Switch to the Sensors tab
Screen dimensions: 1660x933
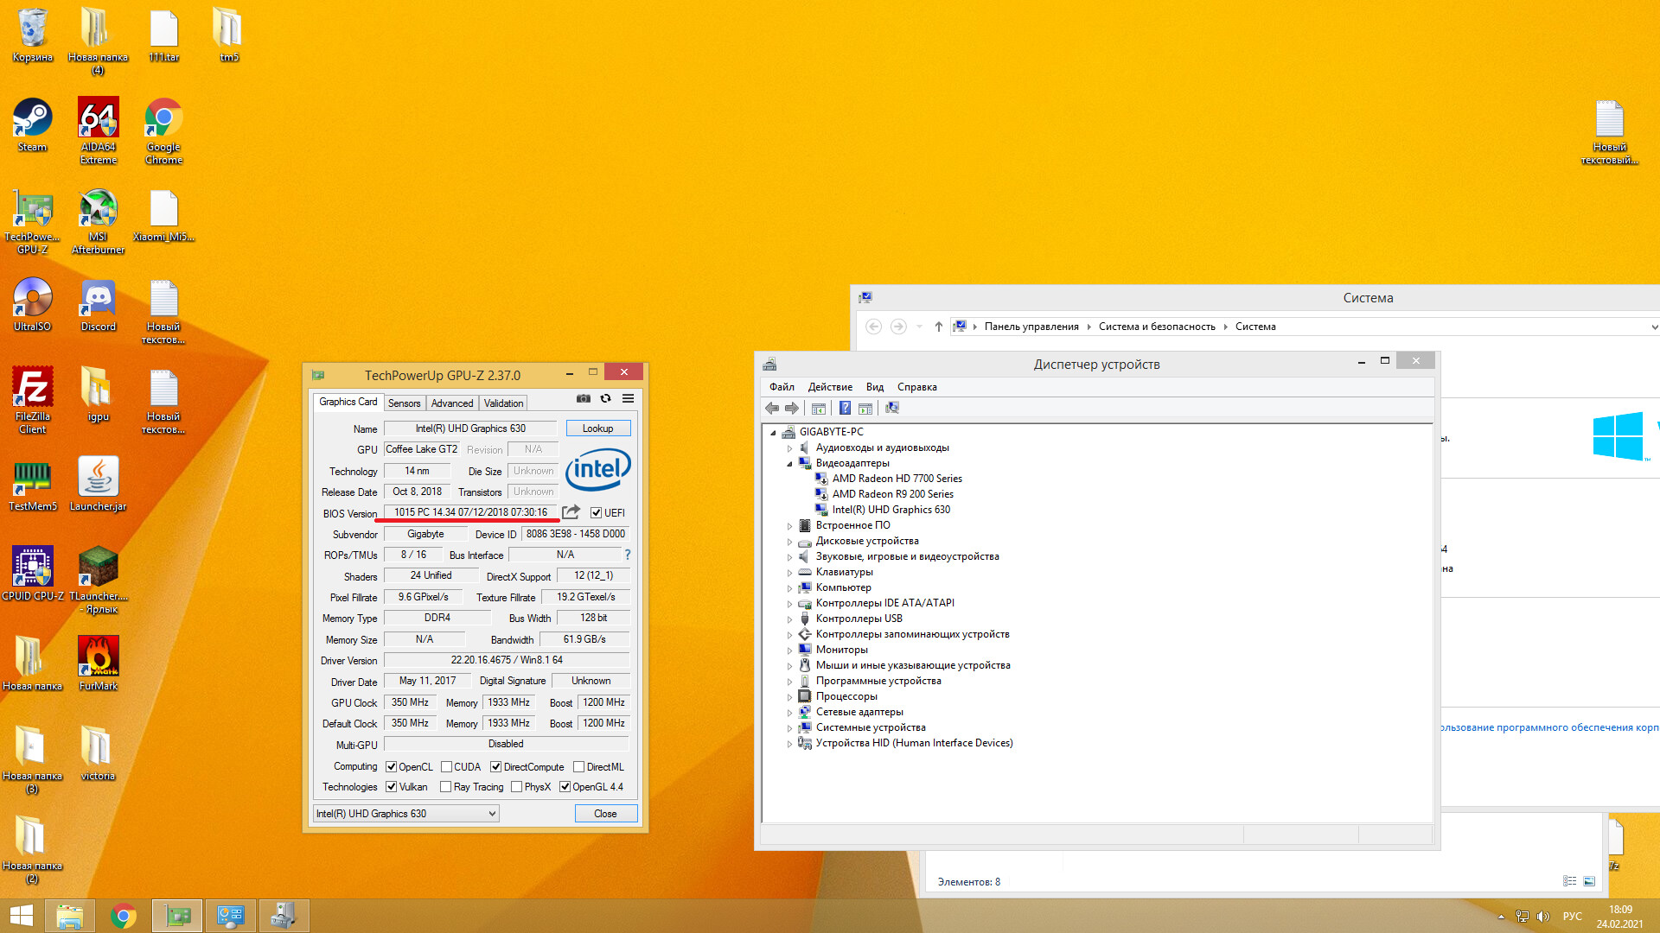[x=404, y=403]
